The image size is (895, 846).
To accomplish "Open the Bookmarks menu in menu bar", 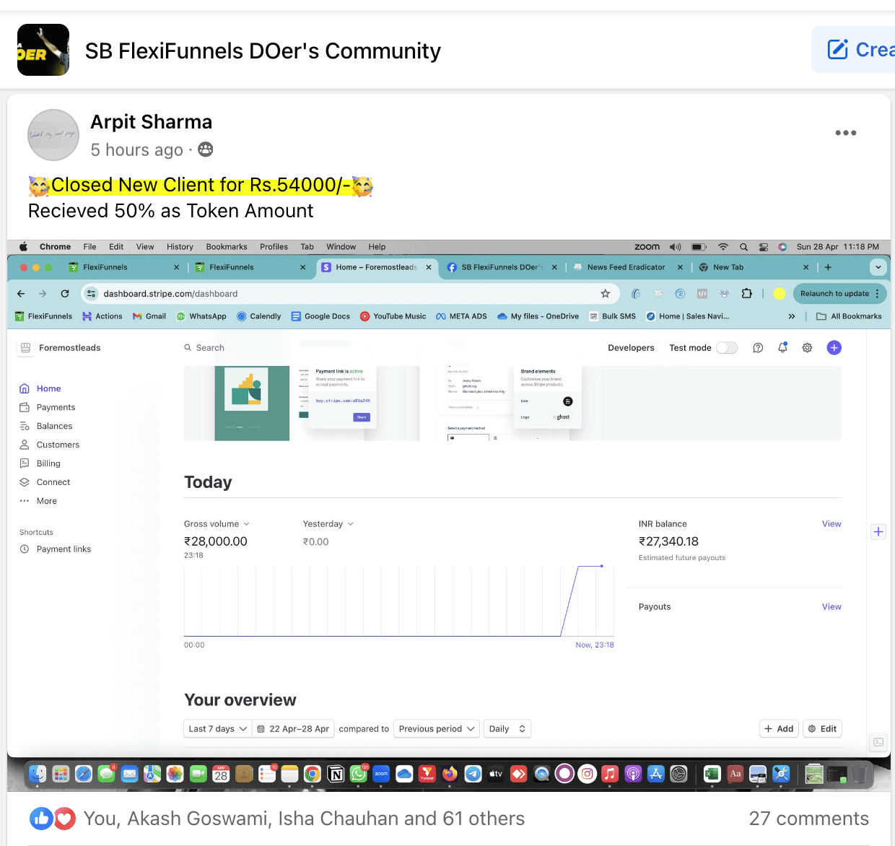I will [x=227, y=247].
